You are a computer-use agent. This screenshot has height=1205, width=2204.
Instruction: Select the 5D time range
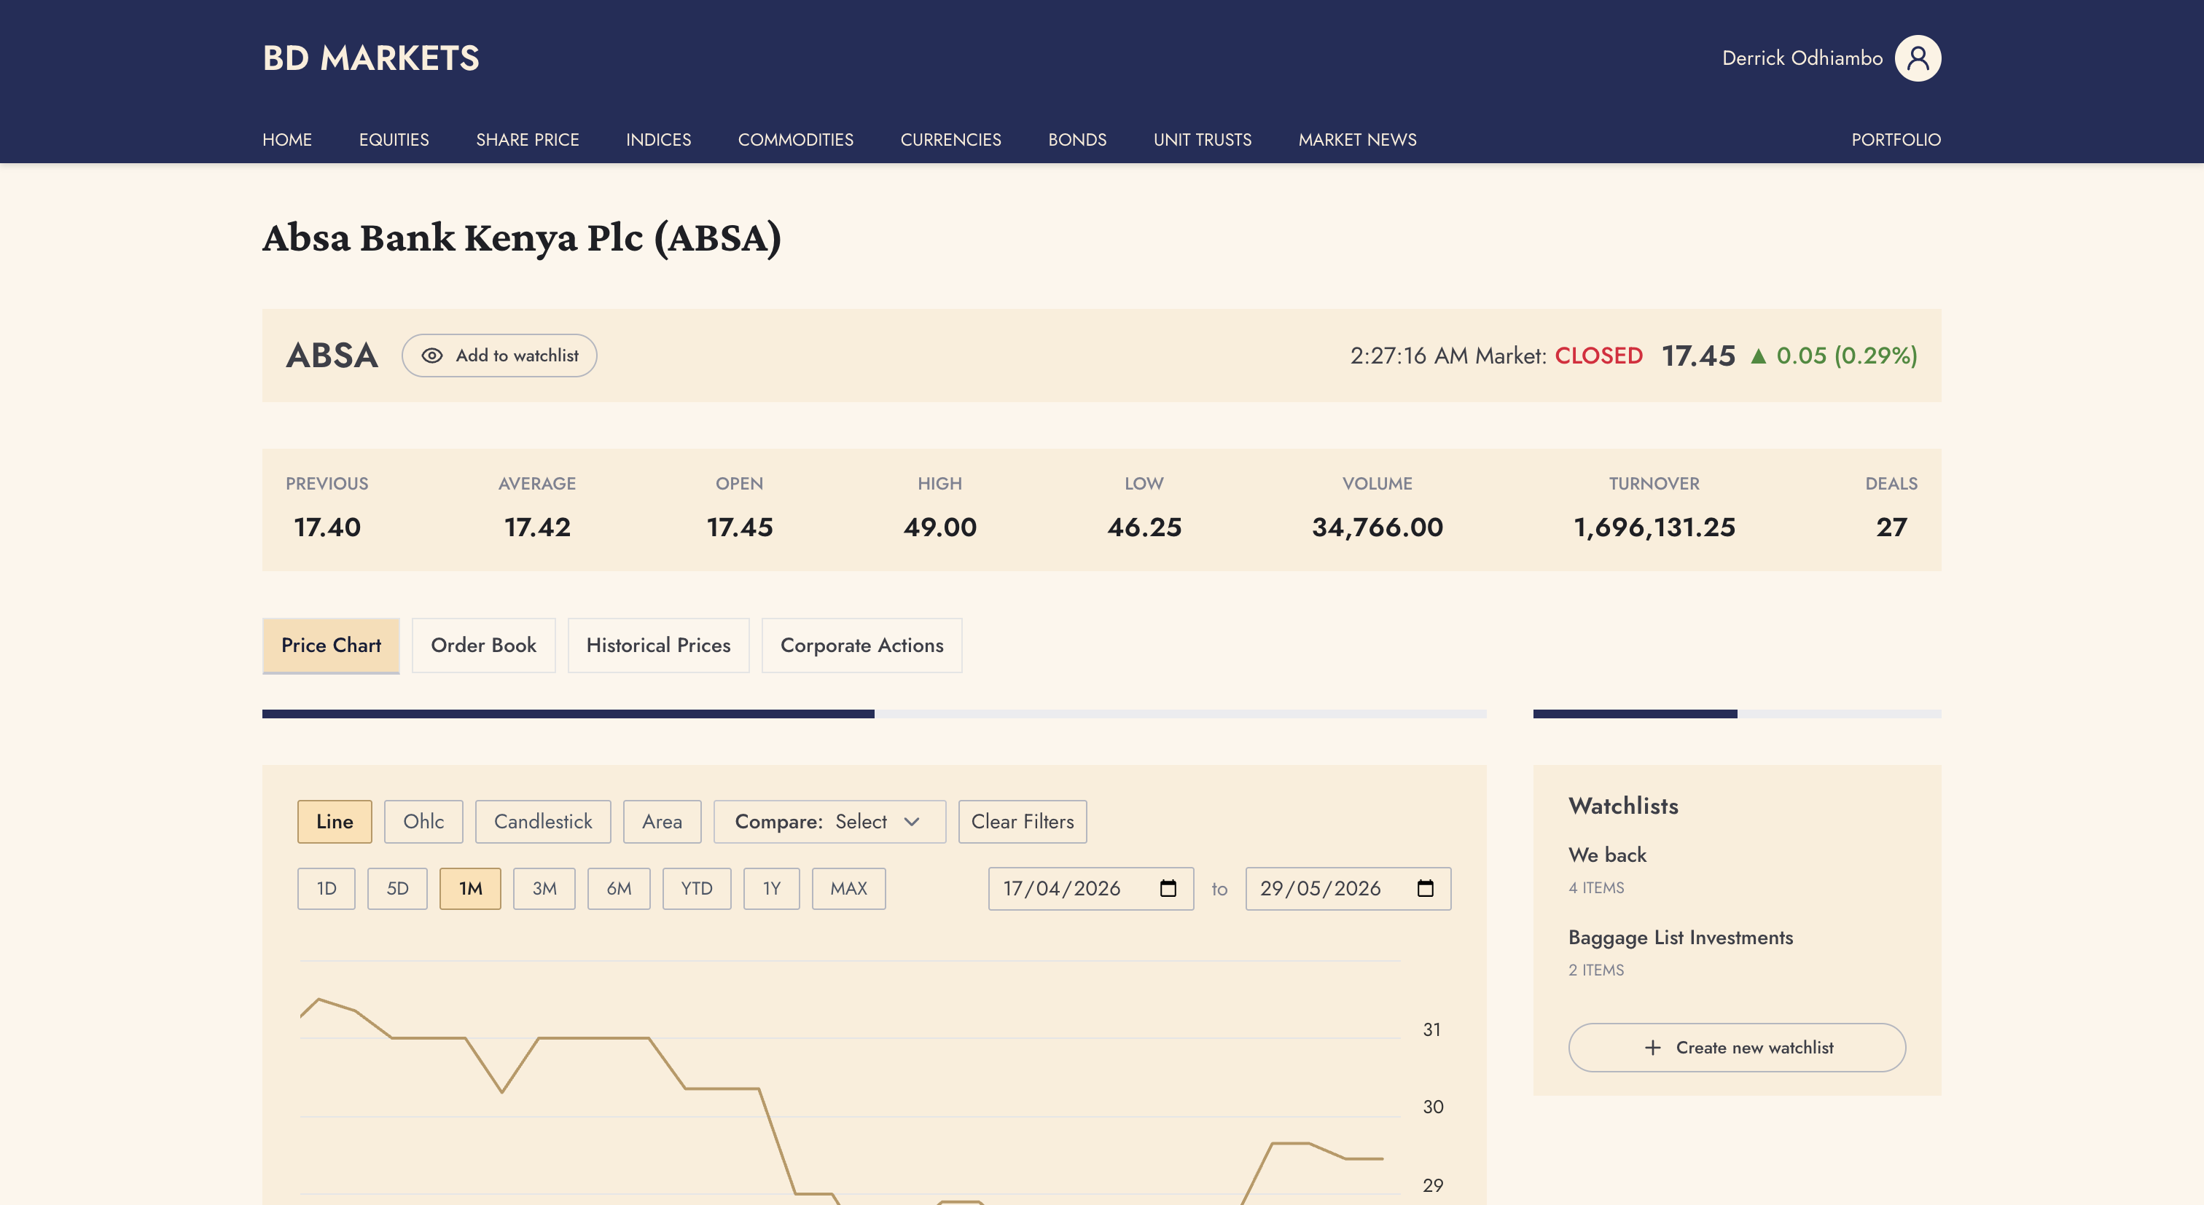click(398, 889)
